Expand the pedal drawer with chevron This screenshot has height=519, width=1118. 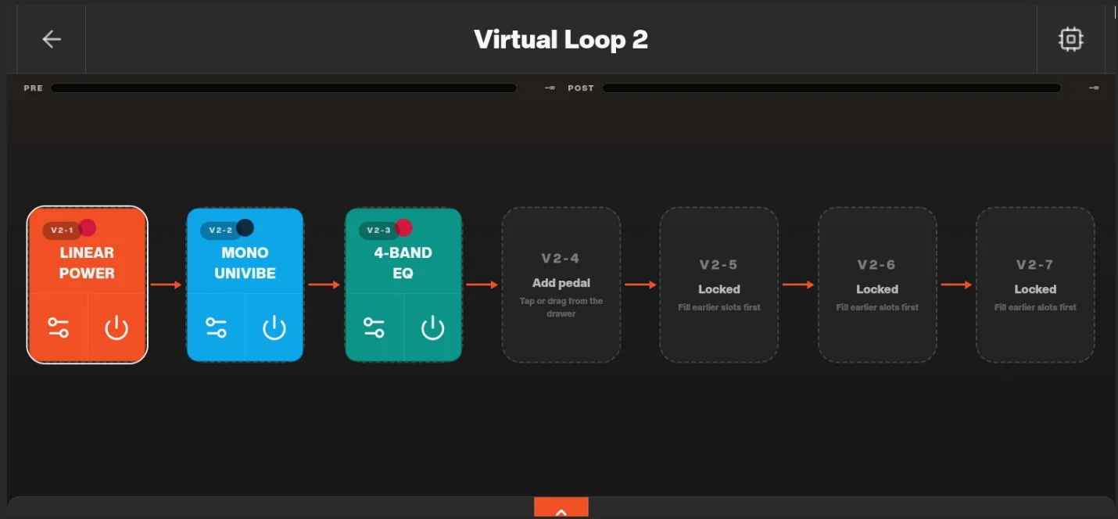(x=561, y=508)
